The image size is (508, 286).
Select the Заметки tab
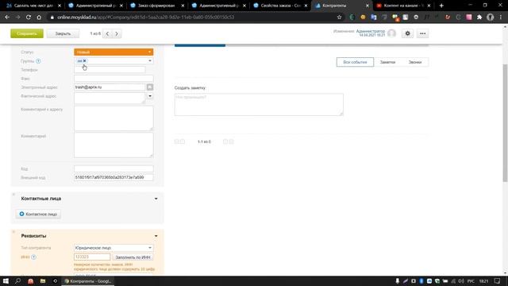(387, 62)
